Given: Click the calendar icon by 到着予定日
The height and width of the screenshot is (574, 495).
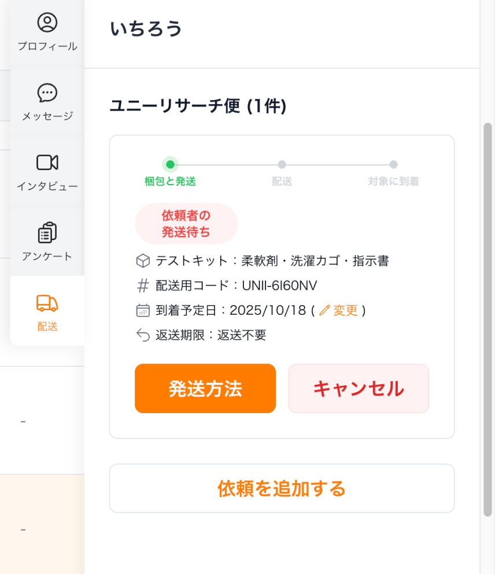Looking at the screenshot, I should [x=143, y=310].
